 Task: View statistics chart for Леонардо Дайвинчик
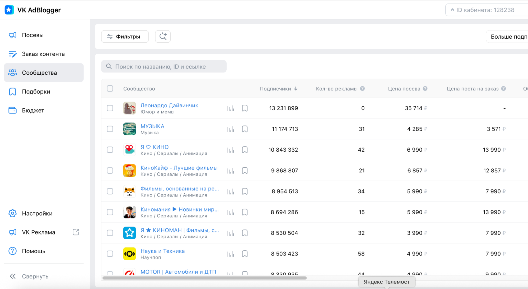tap(231, 108)
